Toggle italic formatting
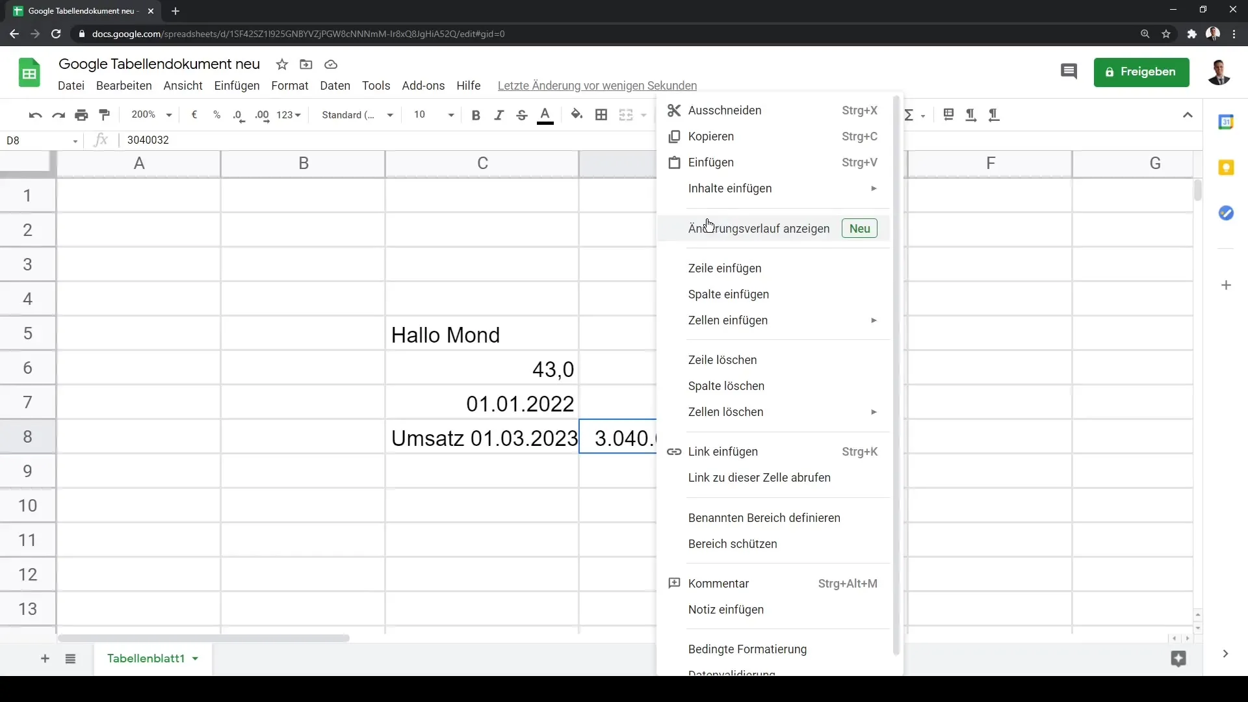 (x=499, y=115)
